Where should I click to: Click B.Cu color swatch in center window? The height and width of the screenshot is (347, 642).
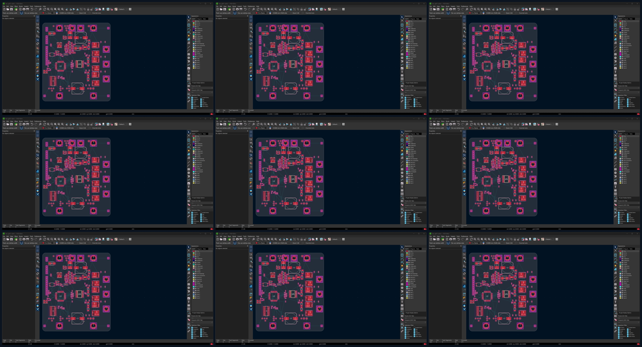(x=407, y=141)
